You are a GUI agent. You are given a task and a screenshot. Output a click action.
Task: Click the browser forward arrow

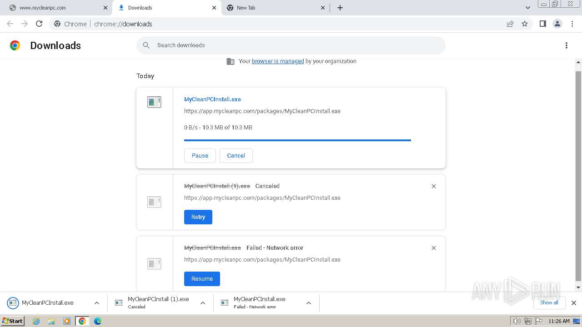pyautogui.click(x=25, y=24)
